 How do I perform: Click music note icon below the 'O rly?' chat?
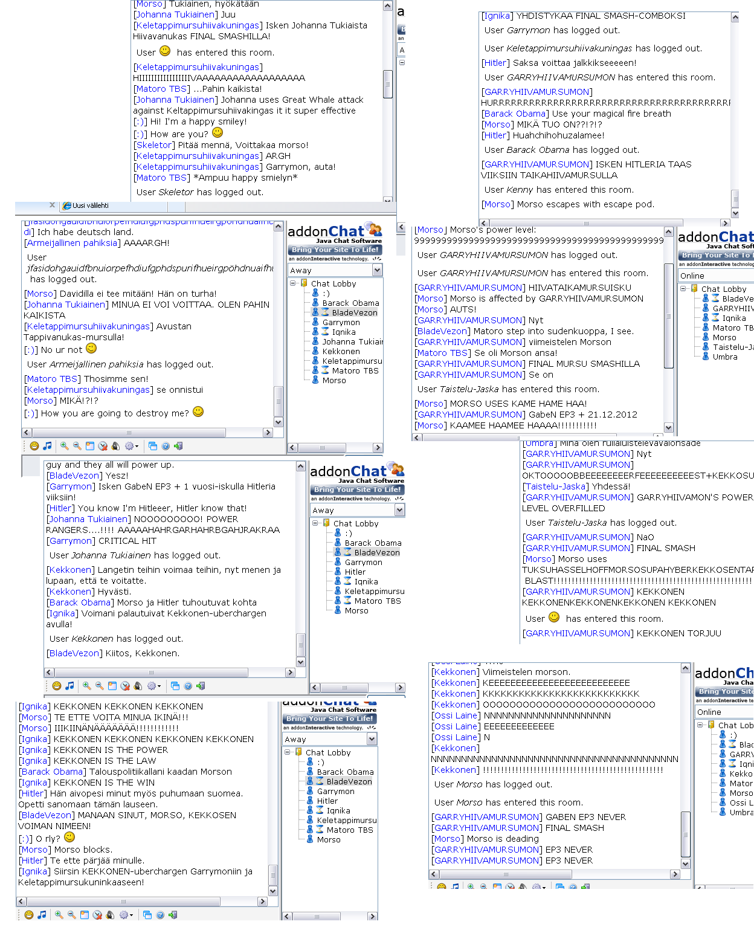pos(42,915)
